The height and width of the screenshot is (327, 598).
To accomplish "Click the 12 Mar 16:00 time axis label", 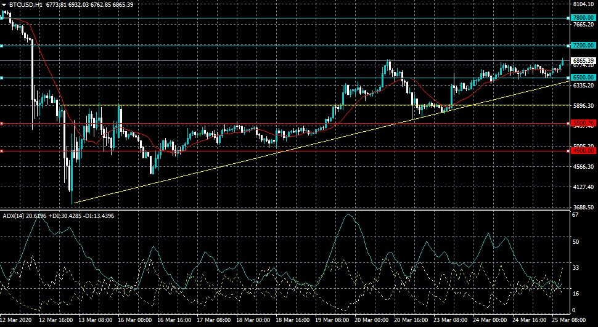I will click(57, 320).
